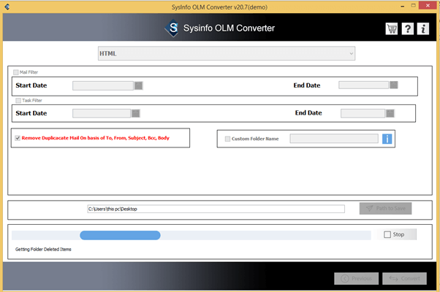Enable the Task Filter checkbox

click(18, 100)
